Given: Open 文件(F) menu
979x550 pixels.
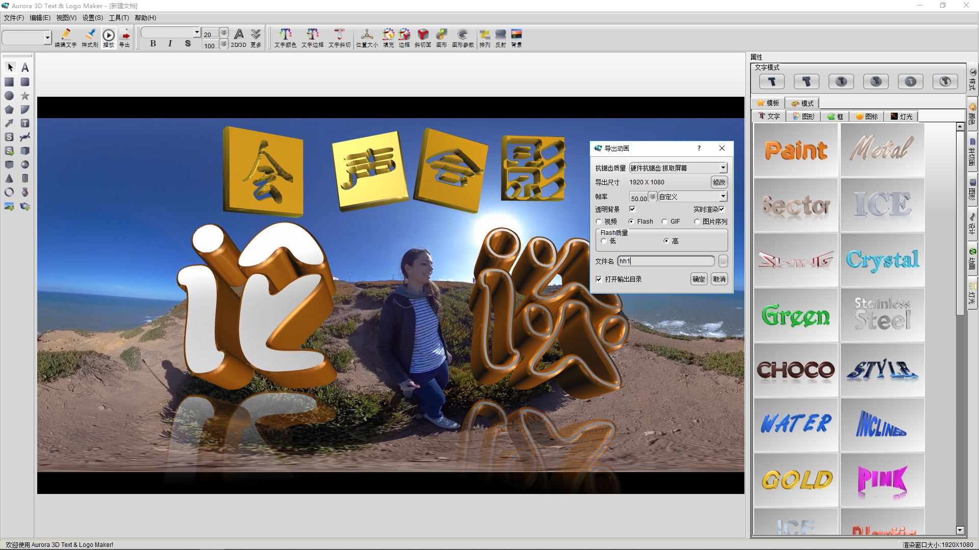Looking at the screenshot, I should tap(14, 18).
